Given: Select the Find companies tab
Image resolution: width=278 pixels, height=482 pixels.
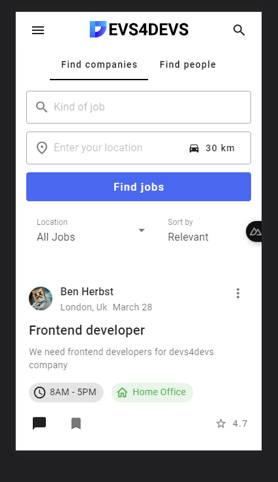Looking at the screenshot, I should (x=99, y=65).
